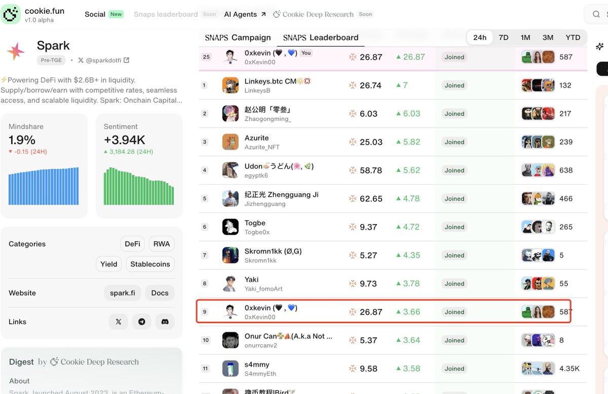Click the Yield category tag
Screen dimensions: 608x394
109,264
